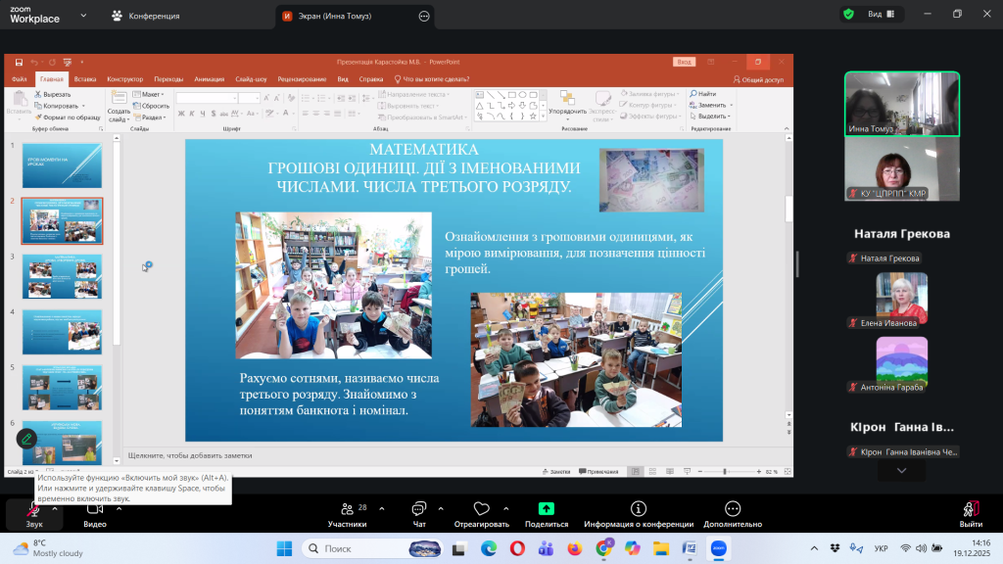The height and width of the screenshot is (564, 1003).
Task: Click the Отреагировать heart reactions icon
Action: [x=481, y=511]
